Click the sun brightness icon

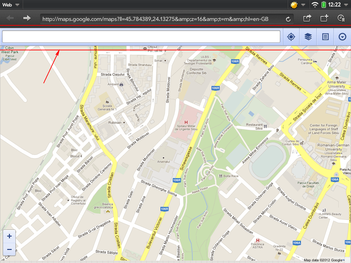pyautogui.click(x=293, y=5)
